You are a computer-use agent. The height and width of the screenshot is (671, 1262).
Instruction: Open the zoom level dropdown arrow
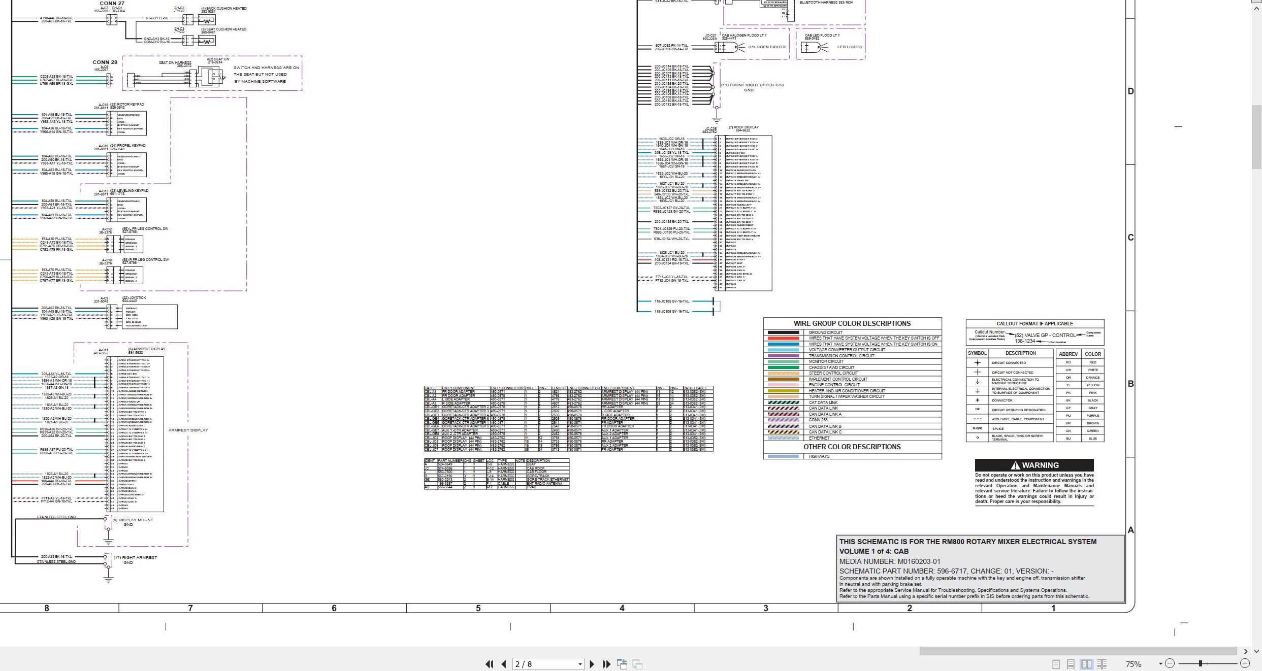pyautogui.click(x=1160, y=664)
